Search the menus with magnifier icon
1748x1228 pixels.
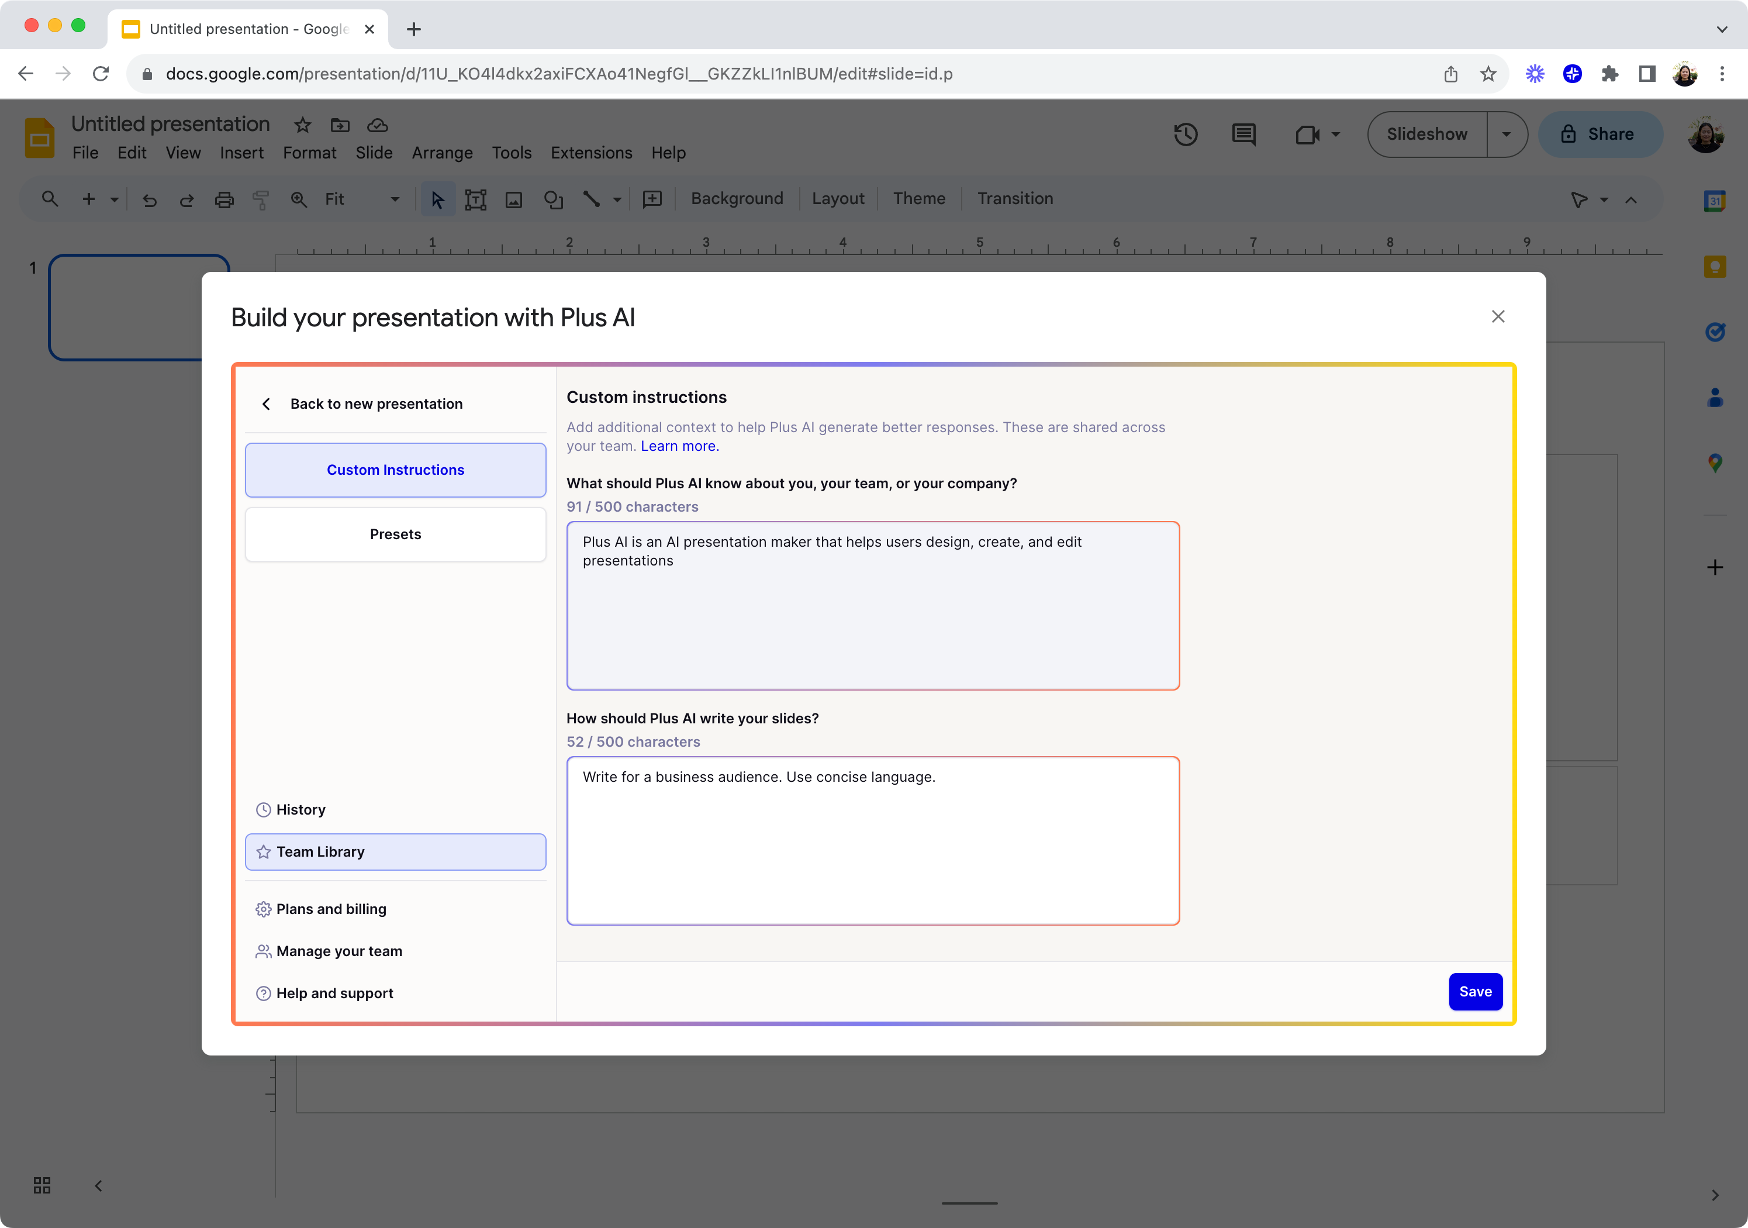pyautogui.click(x=50, y=199)
